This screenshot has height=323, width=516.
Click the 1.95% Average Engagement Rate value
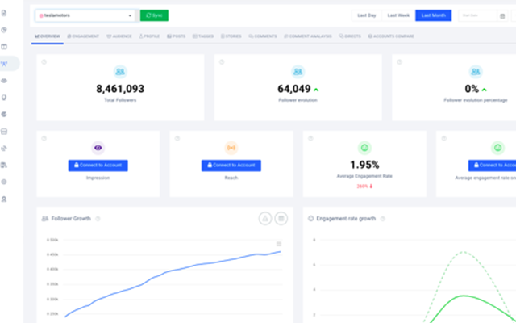364,165
